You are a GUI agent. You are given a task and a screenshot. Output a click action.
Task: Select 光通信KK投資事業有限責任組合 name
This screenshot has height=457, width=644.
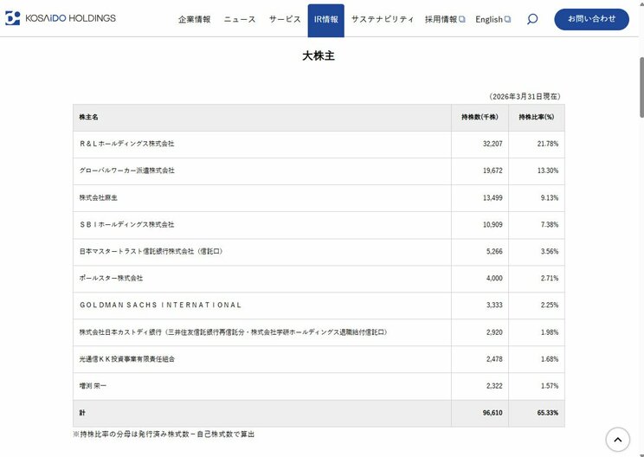pos(127,359)
